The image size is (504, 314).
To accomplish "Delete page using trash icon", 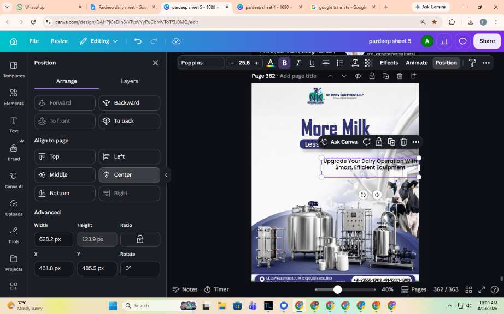I will tap(400, 76).
